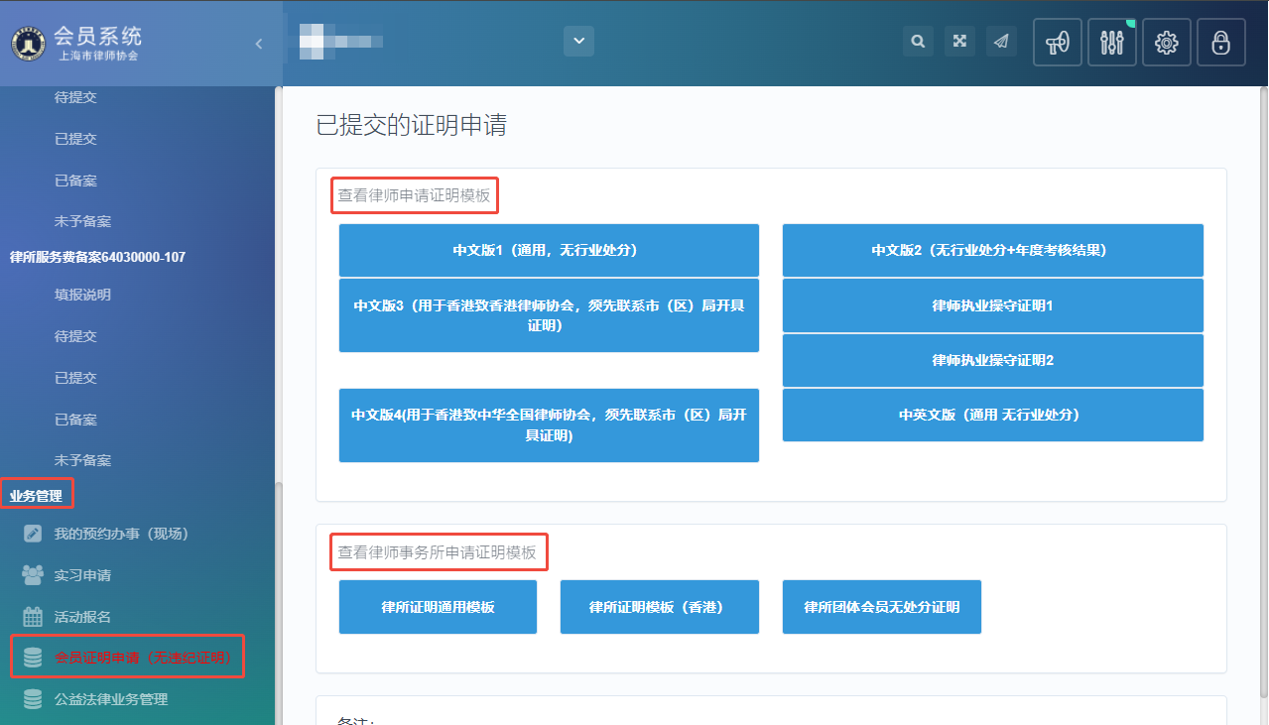
Task: Click the people icon beside 实习申请
Action: click(33, 575)
